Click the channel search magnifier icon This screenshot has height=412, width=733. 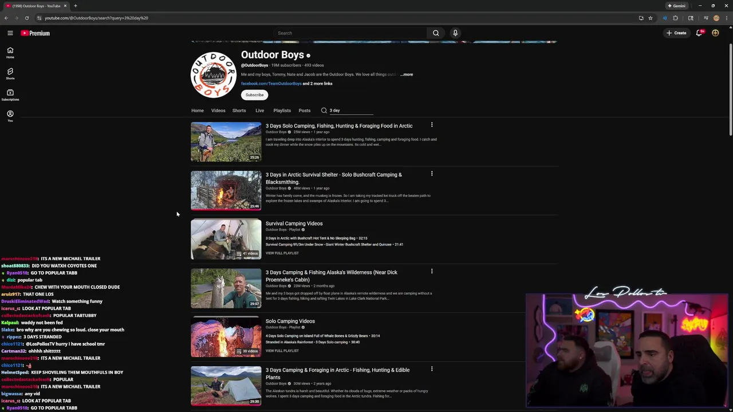click(324, 110)
